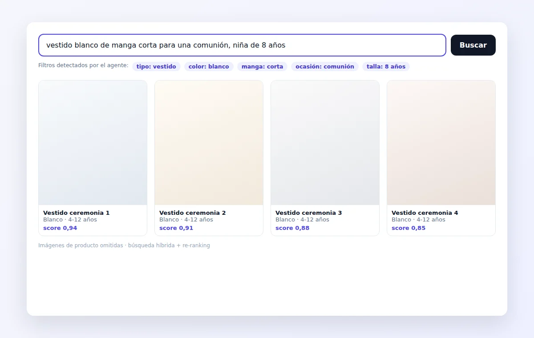Select the 'talla: 8 años' filter chip
The height and width of the screenshot is (338, 534).
[386, 67]
